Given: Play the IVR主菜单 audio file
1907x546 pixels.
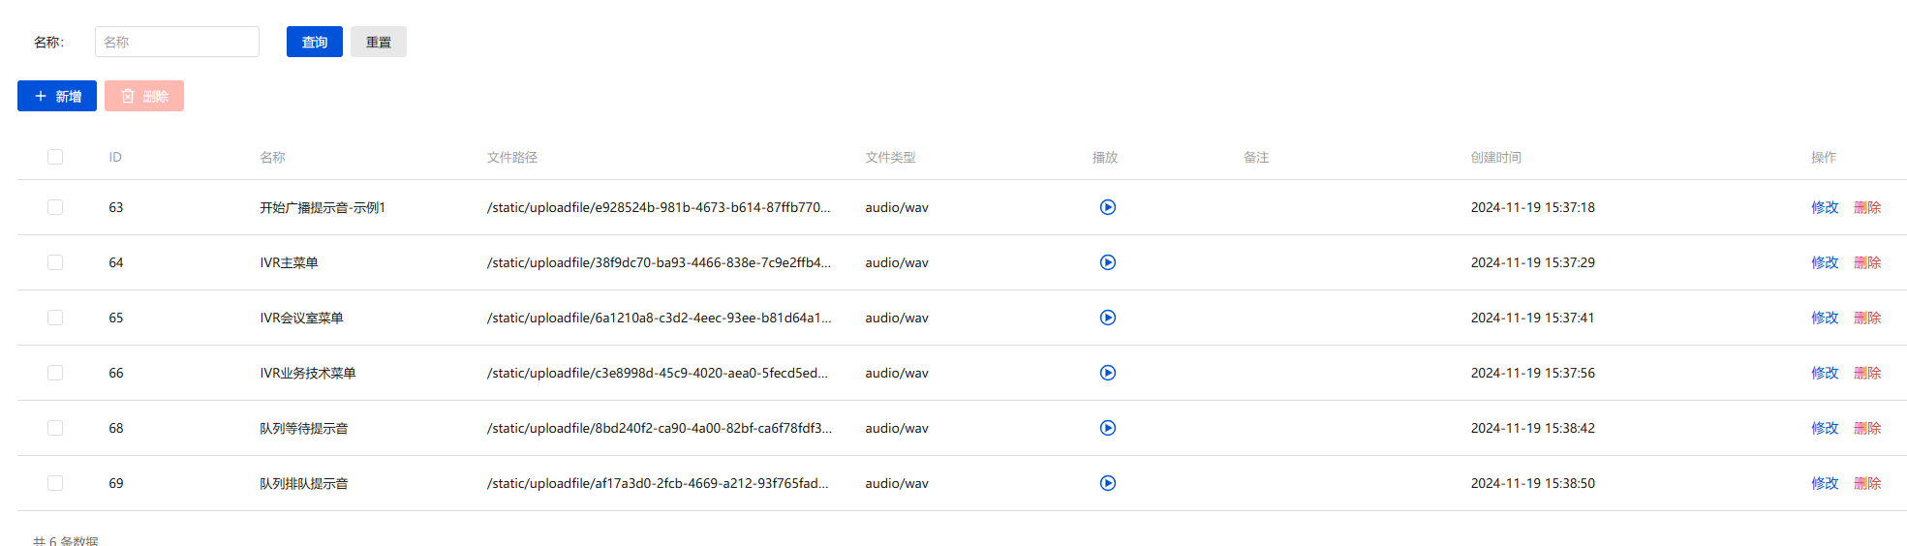Looking at the screenshot, I should coord(1107,262).
